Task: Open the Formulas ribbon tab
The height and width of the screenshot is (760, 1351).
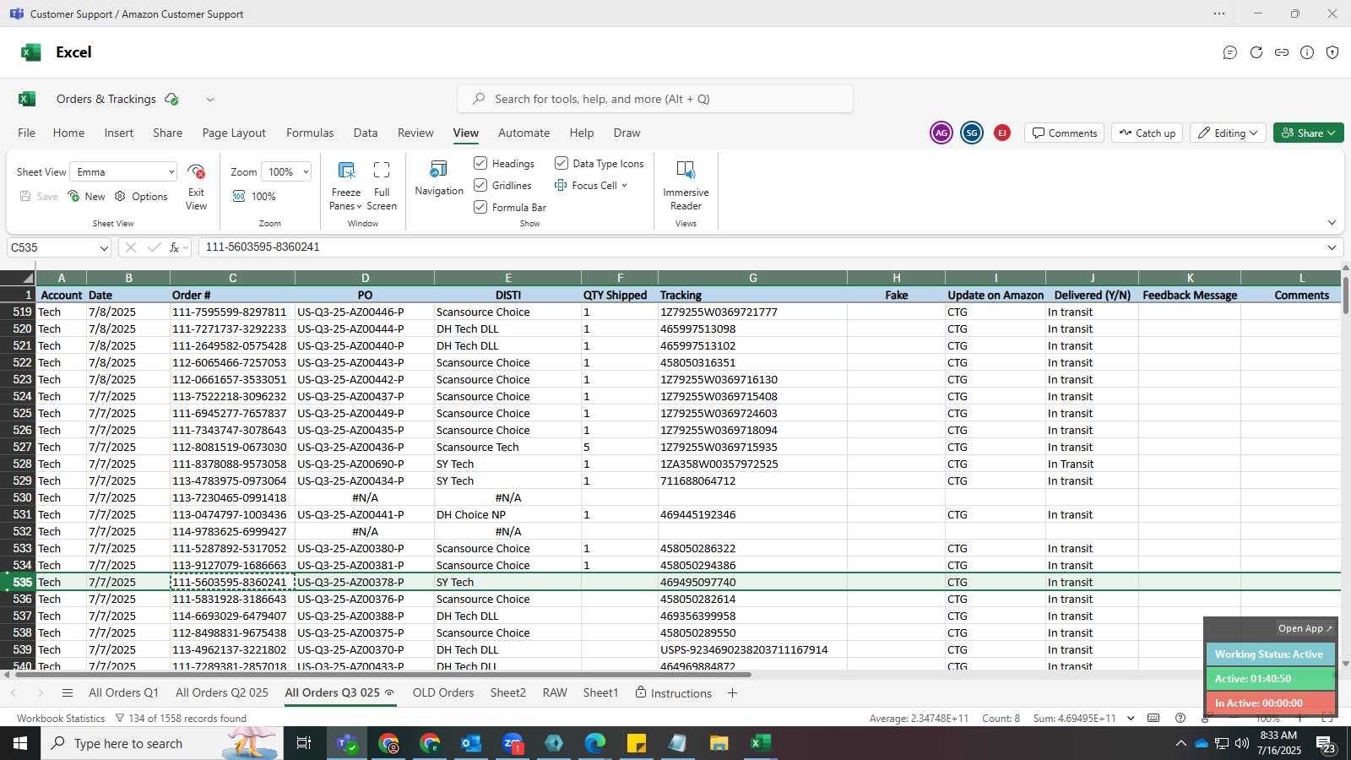Action: click(310, 133)
